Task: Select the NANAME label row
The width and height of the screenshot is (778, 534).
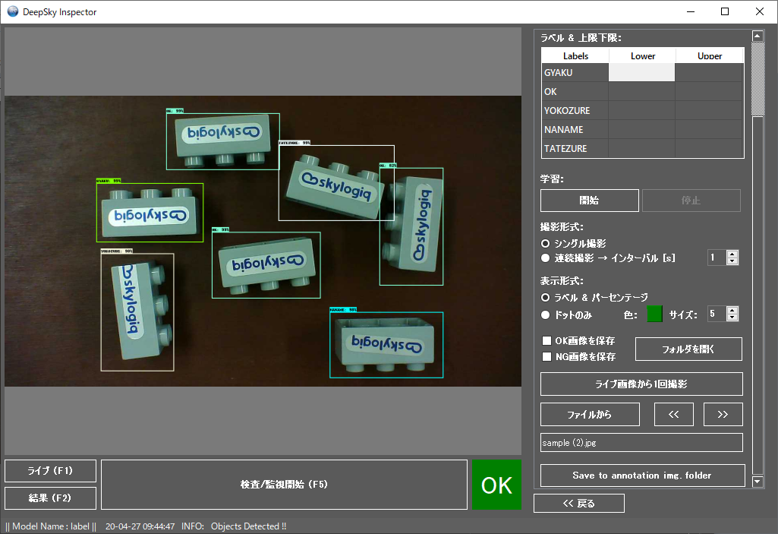Action: [x=575, y=129]
